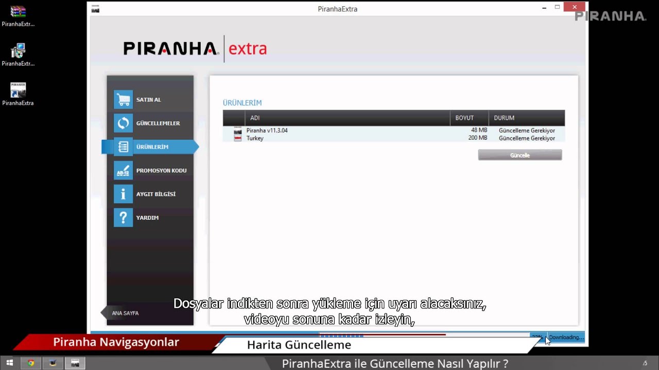Image resolution: width=659 pixels, height=370 pixels.
Task: Click the PiranhaExtra taskbar icon
Action: [x=75, y=363]
